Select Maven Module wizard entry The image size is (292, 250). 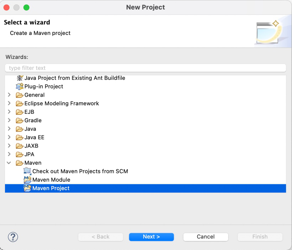click(x=51, y=180)
